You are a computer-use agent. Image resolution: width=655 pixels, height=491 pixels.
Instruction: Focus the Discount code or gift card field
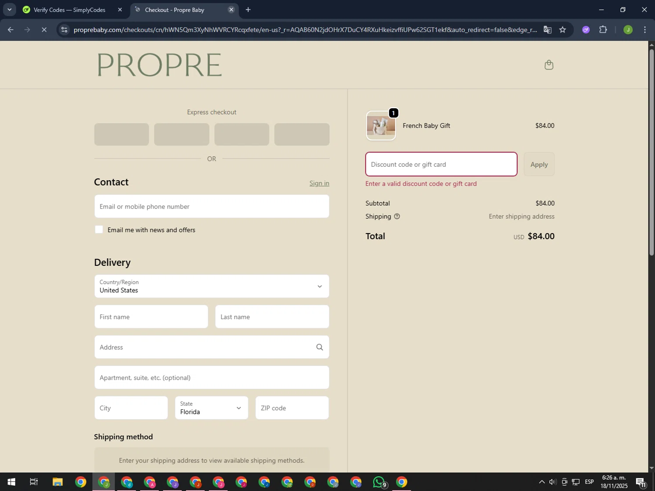click(x=441, y=164)
